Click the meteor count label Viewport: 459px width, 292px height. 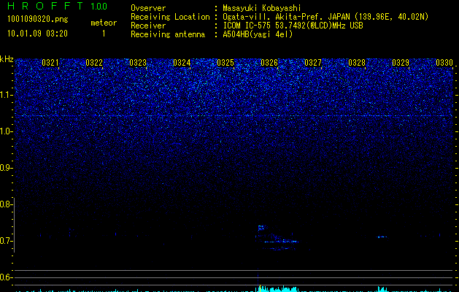104,23
